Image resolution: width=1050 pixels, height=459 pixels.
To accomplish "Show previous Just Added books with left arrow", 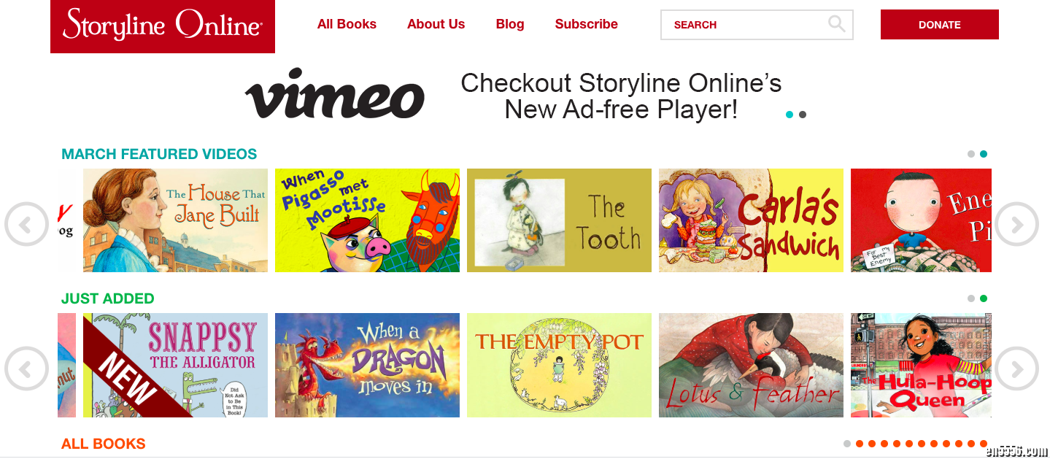I will point(26,369).
